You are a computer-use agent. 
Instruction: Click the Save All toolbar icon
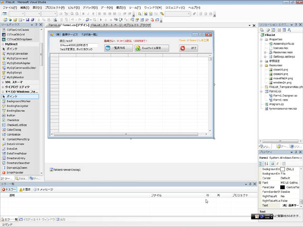(33, 20)
